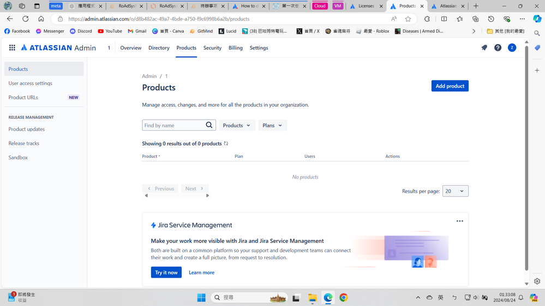Image resolution: width=545 pixels, height=306 pixels.
Task: Open the Billing tab
Action: (x=235, y=48)
